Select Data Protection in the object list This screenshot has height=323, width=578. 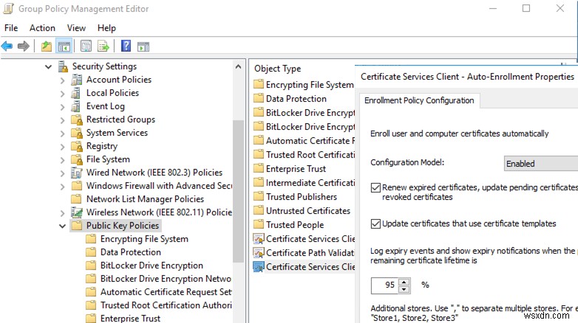296,99
